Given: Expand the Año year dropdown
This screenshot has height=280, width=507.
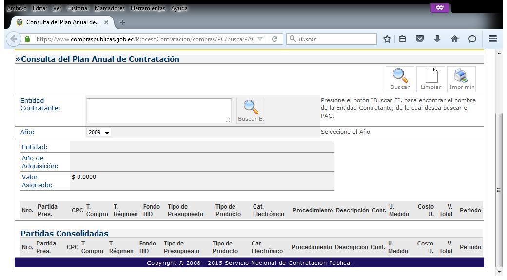Looking at the screenshot, I should pos(98,132).
